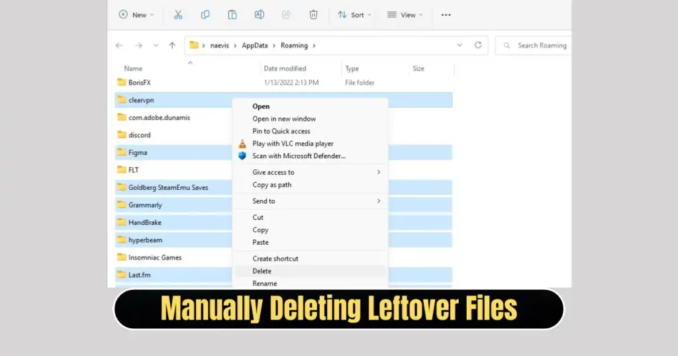Expand recent locations dropdown arrow

(x=156, y=46)
